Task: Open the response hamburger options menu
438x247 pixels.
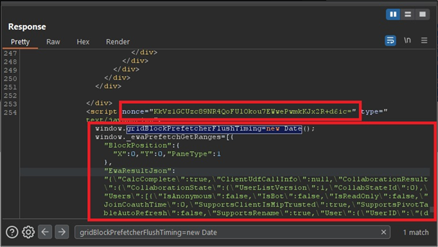Action: [x=424, y=41]
